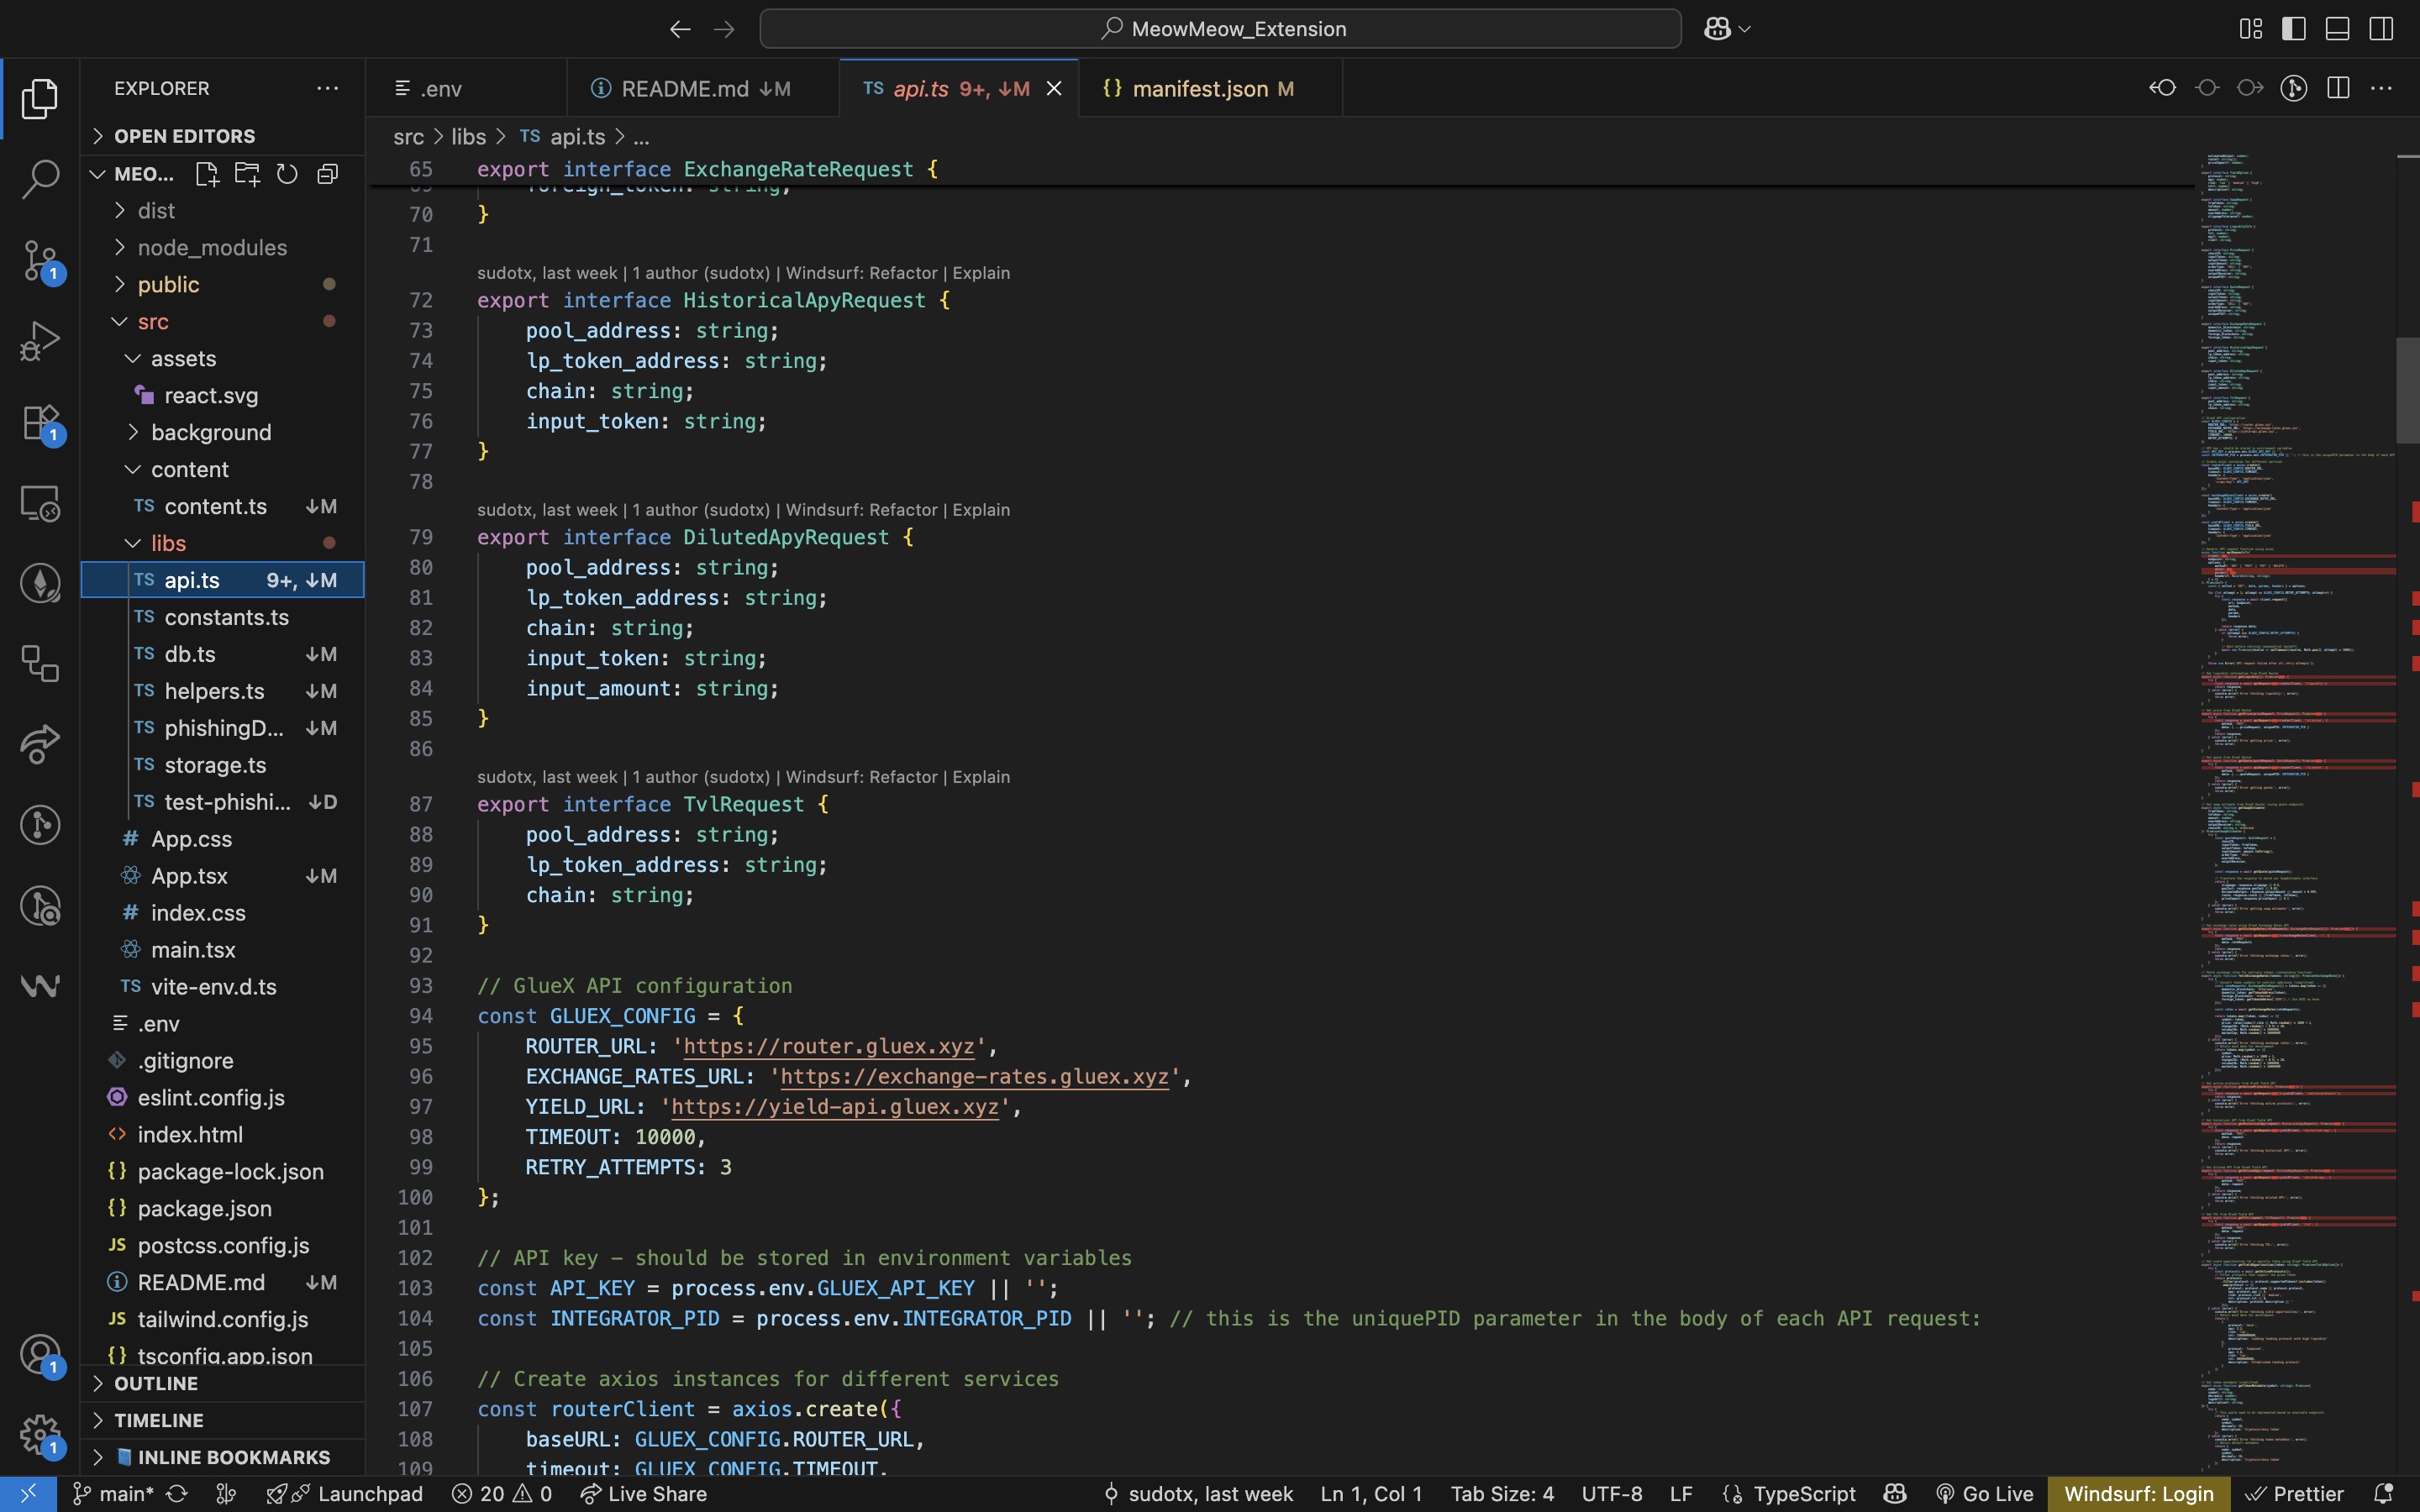Screen dimensions: 2420x1512
Task: Expand the OUTLINE section
Action: click(x=156, y=1383)
